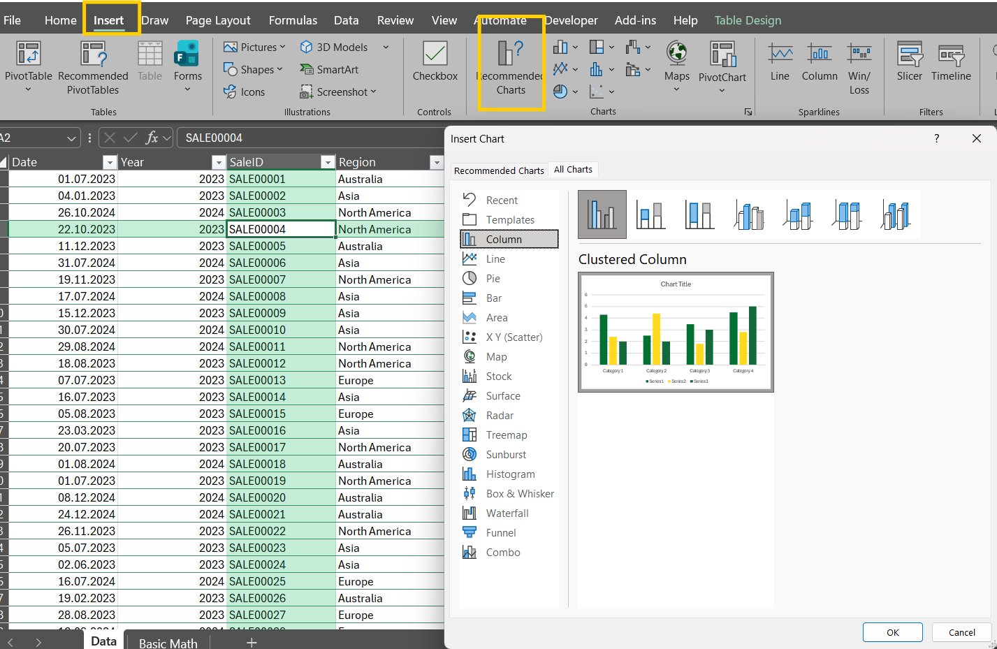Open the Region column filter dropdown
This screenshot has width=997, height=649.
437,162
